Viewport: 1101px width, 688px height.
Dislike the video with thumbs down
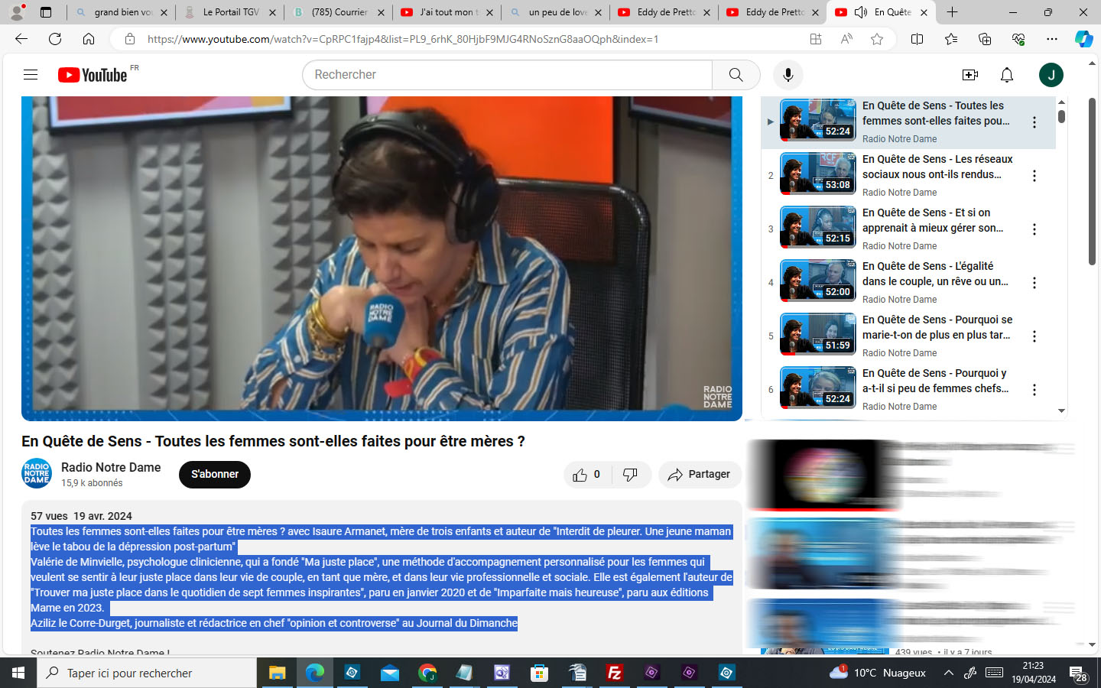pos(630,475)
